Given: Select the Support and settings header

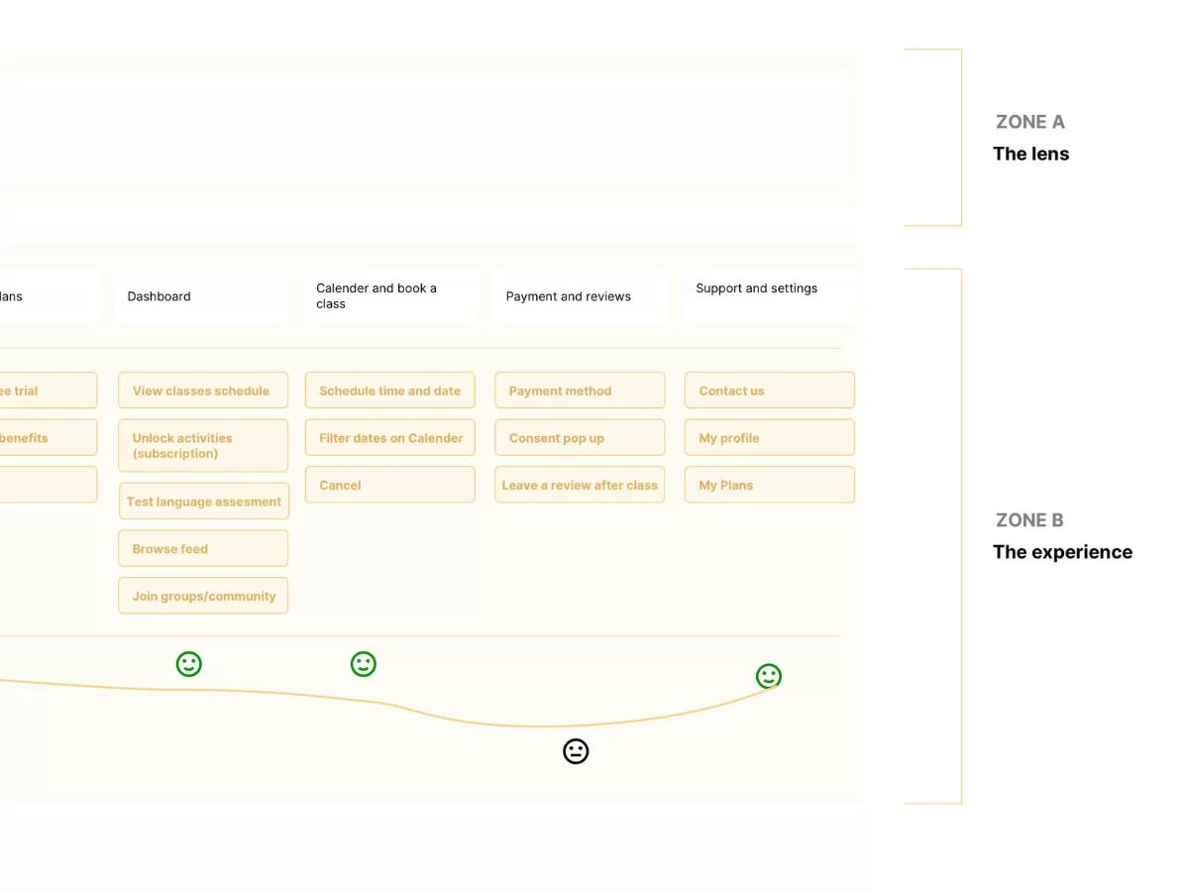Looking at the screenshot, I should pos(769,294).
